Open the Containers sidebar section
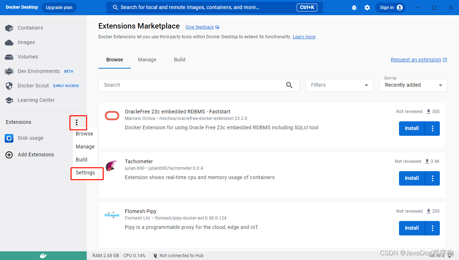The width and height of the screenshot is (459, 260). click(x=30, y=28)
